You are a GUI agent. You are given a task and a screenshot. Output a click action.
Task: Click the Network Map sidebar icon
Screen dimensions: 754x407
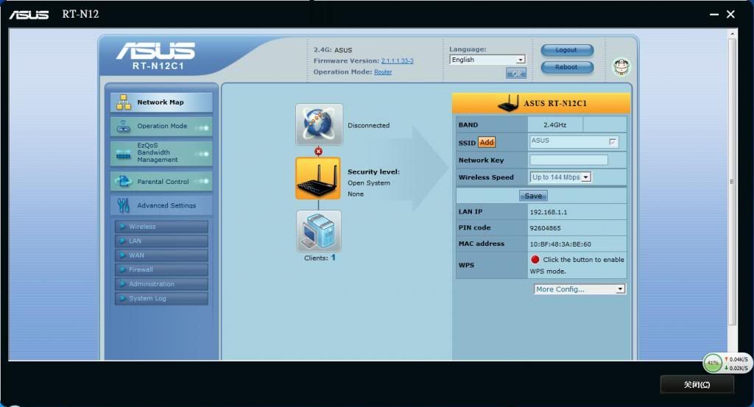tap(123, 102)
